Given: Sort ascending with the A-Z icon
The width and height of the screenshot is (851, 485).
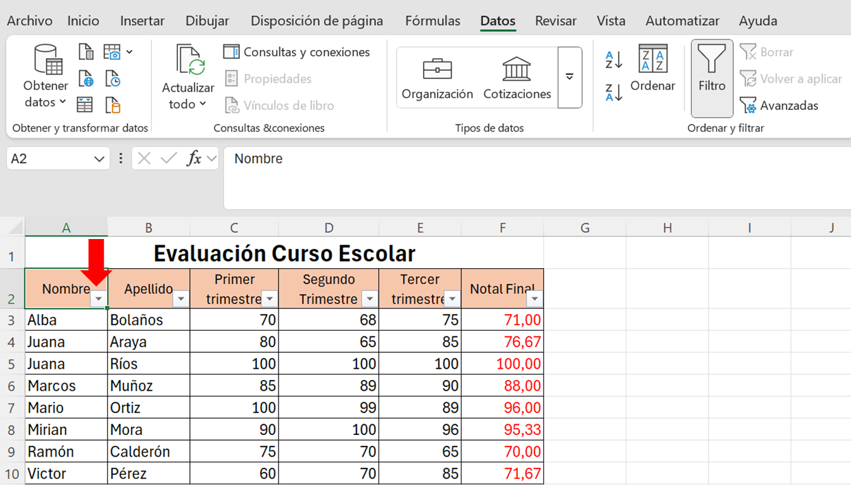Looking at the screenshot, I should pyautogui.click(x=614, y=60).
